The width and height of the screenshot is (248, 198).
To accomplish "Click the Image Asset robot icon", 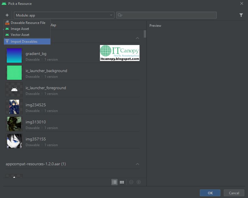I will coord(7,28).
